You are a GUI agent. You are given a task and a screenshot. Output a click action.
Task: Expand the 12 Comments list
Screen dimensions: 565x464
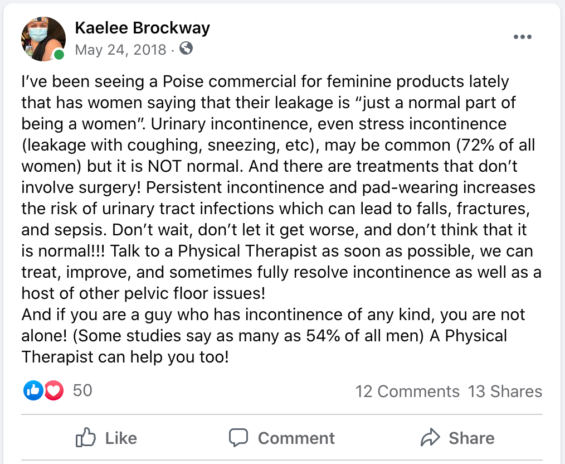(x=407, y=391)
